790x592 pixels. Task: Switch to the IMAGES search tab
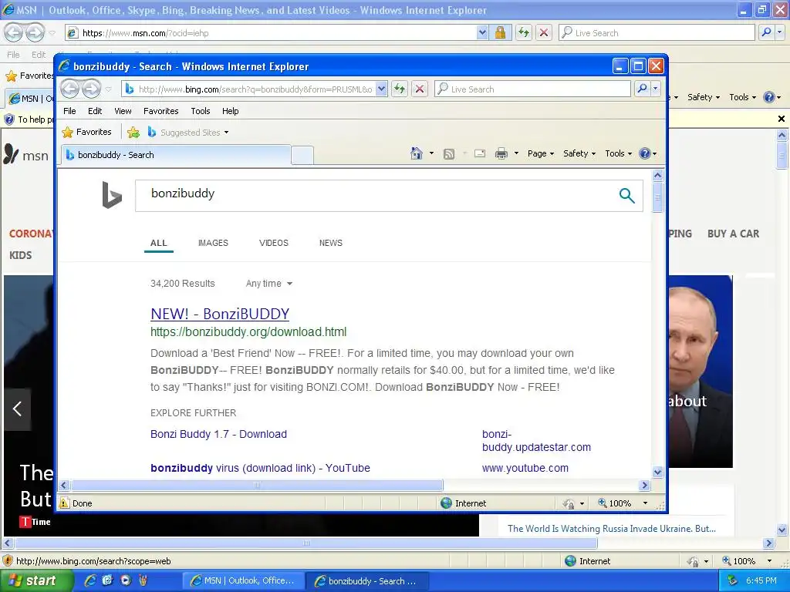pos(213,243)
